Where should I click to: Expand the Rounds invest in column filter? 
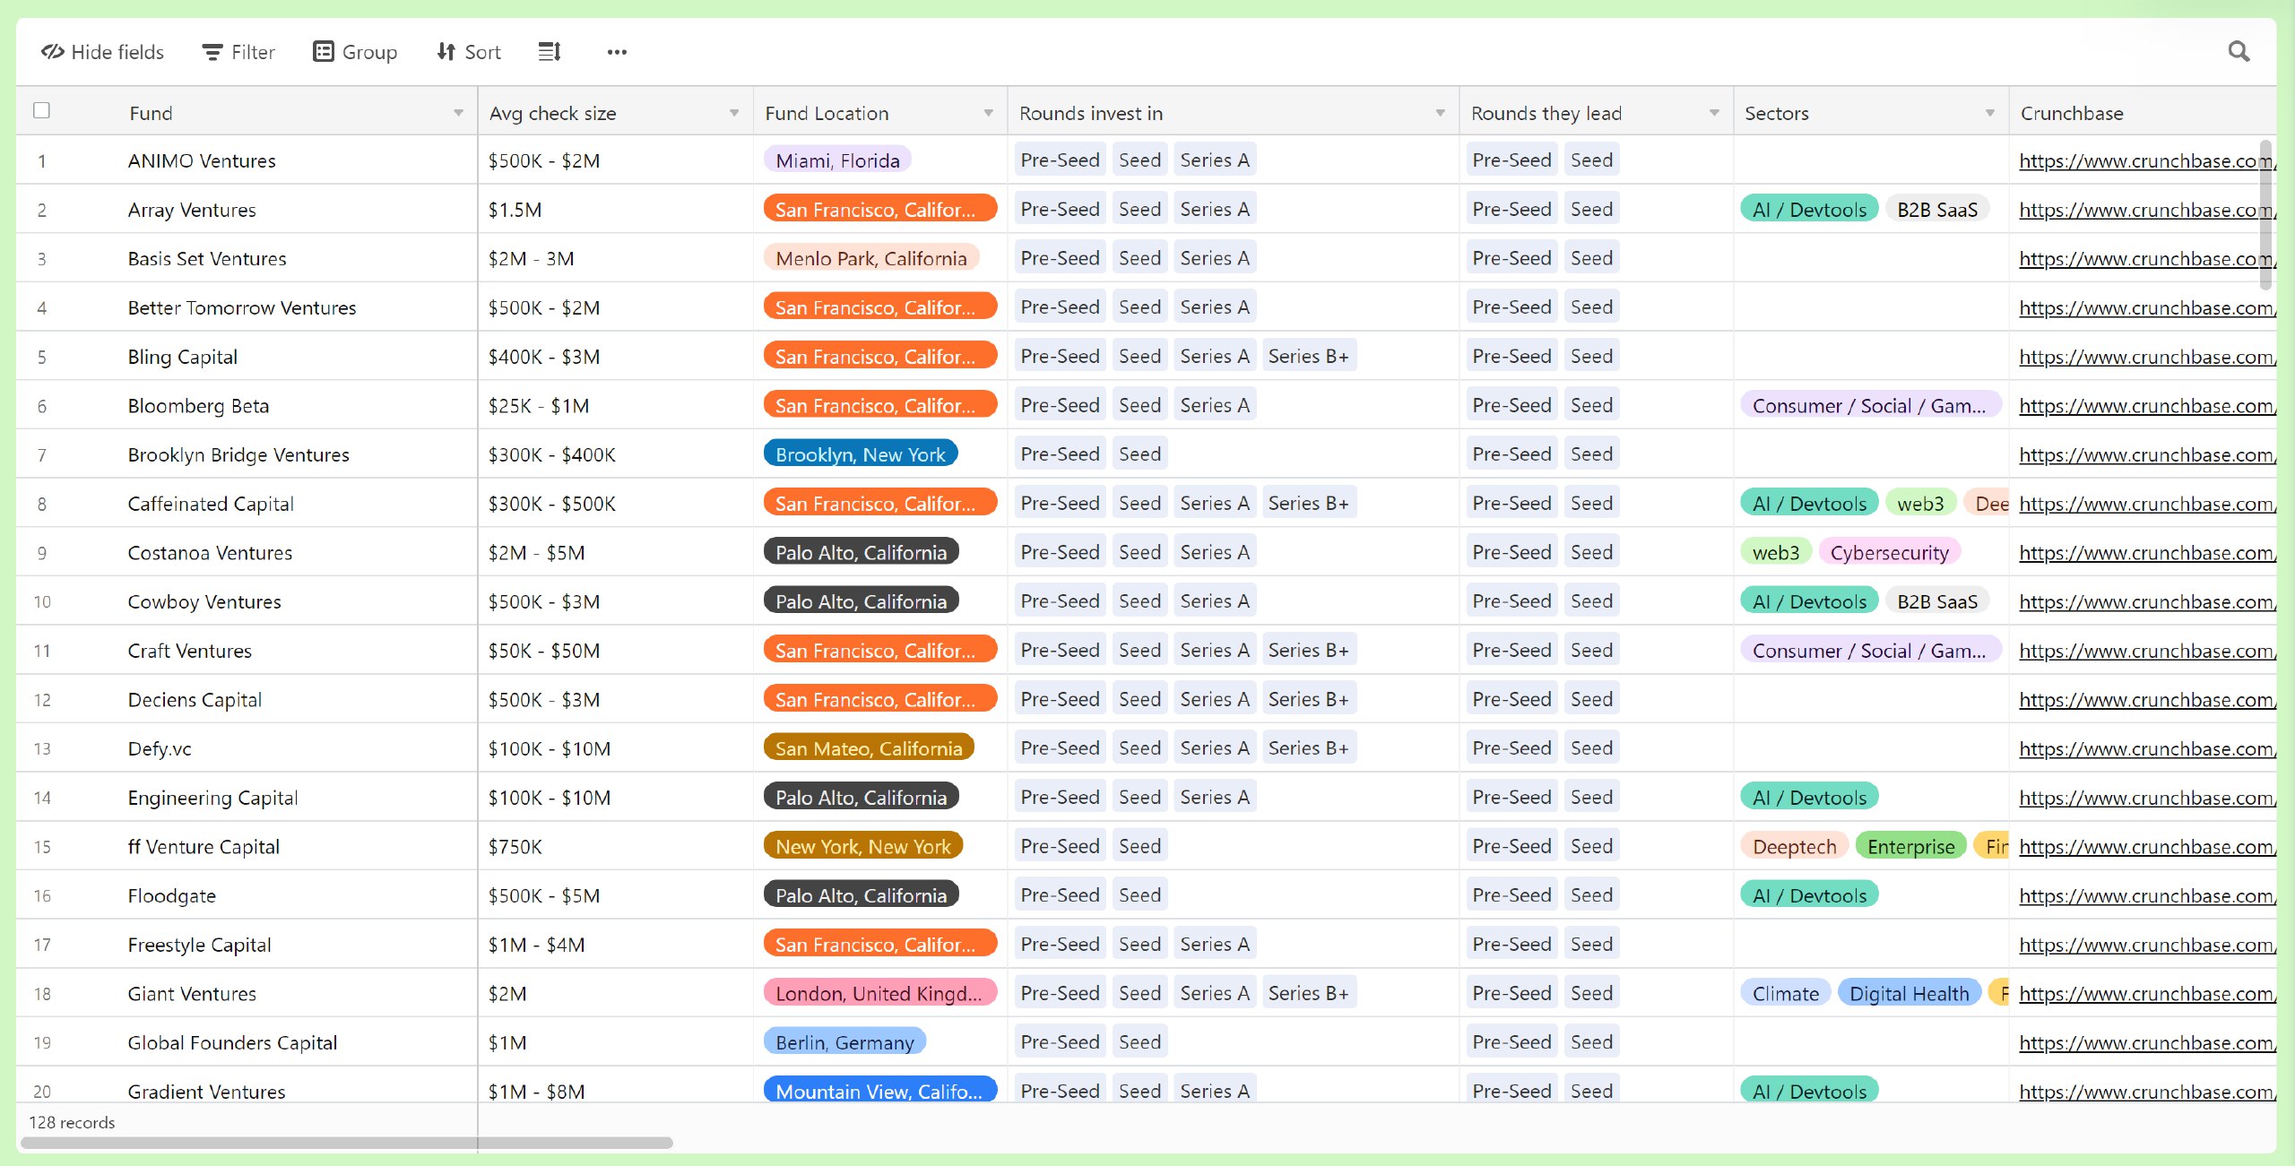pyautogui.click(x=1437, y=111)
